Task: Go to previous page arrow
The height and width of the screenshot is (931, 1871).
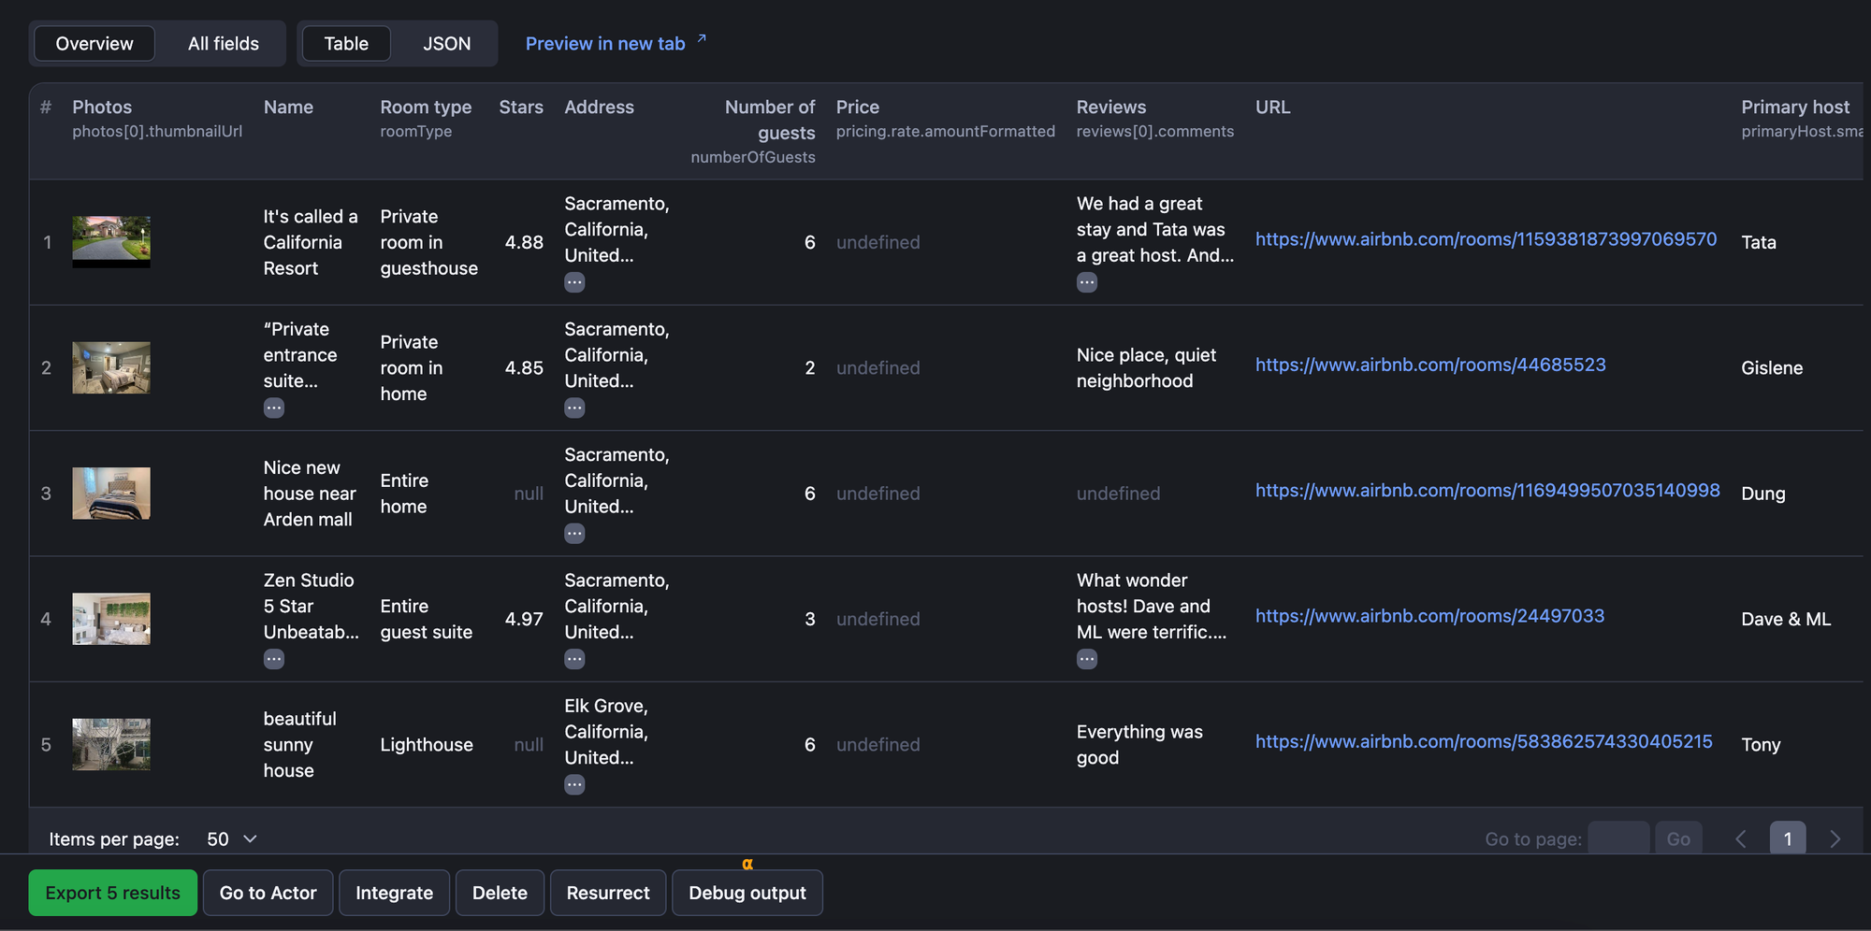Action: 1741,839
